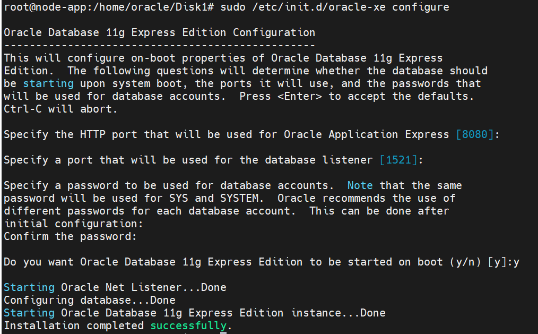Click the boot prompt answer '(y/n) [y]:y'
Viewport: 538px width, 334px height.
click(484, 262)
